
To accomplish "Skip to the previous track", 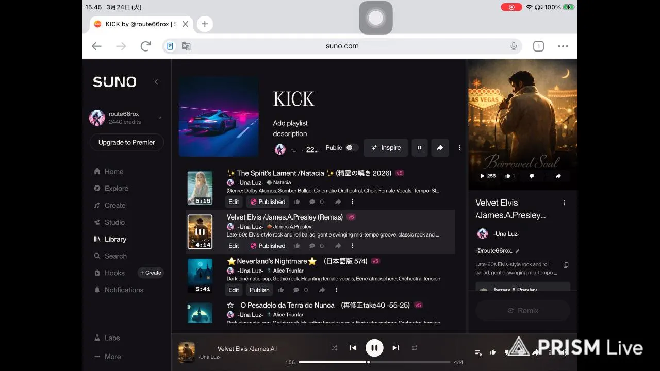I will (x=353, y=348).
